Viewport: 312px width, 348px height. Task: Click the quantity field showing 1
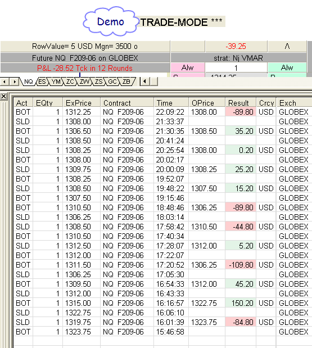point(236,67)
